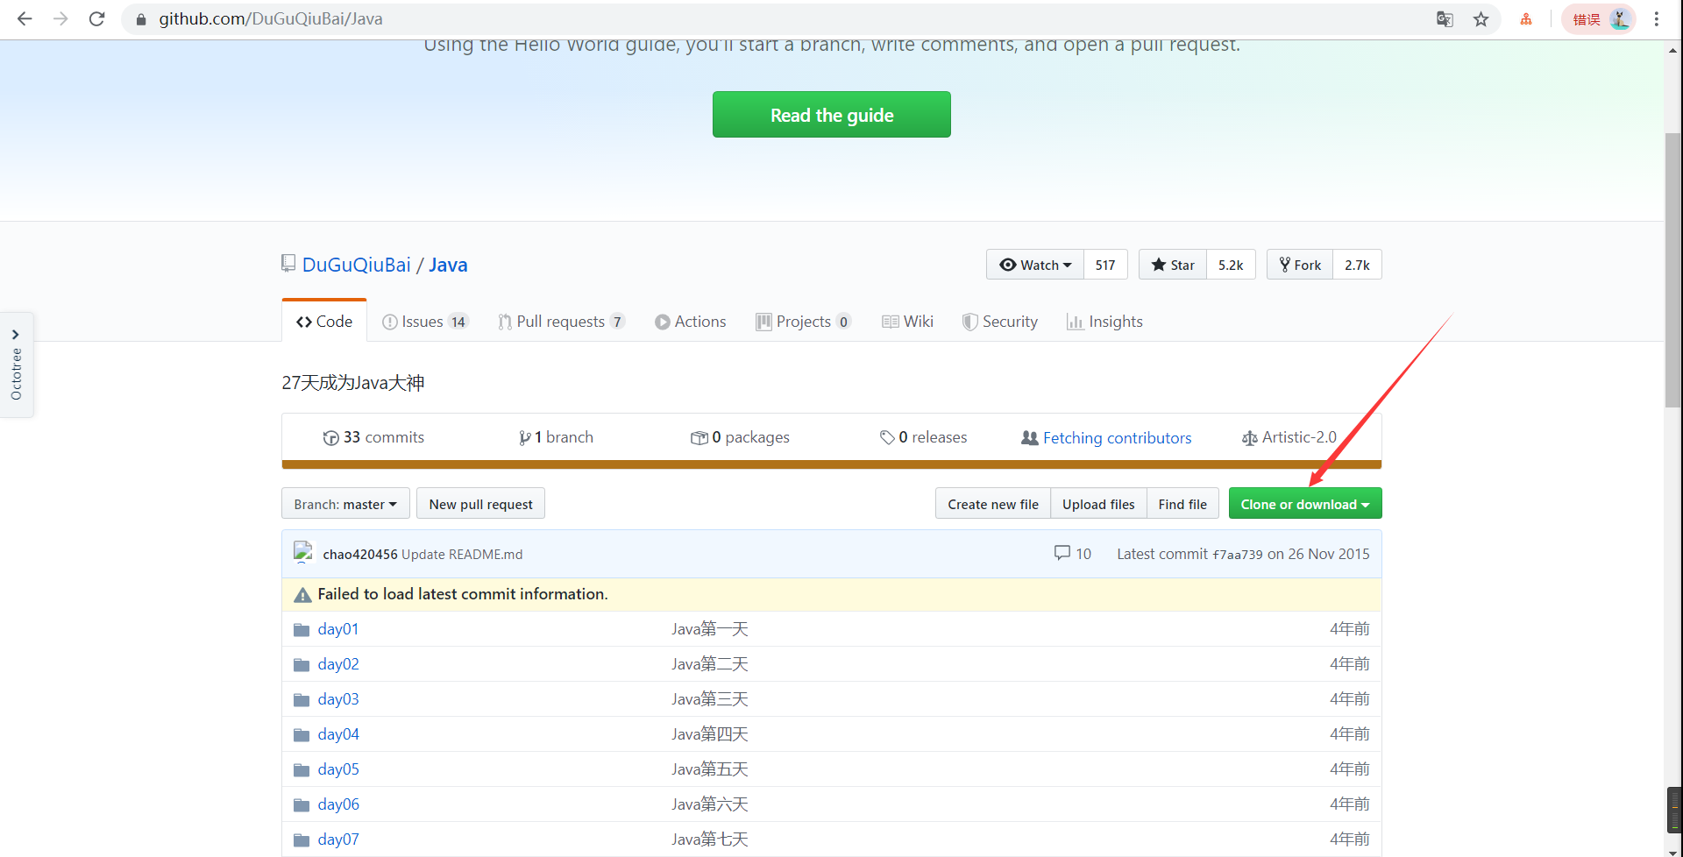Click the day05 folder icon
The image size is (1683, 857).
[302, 769]
